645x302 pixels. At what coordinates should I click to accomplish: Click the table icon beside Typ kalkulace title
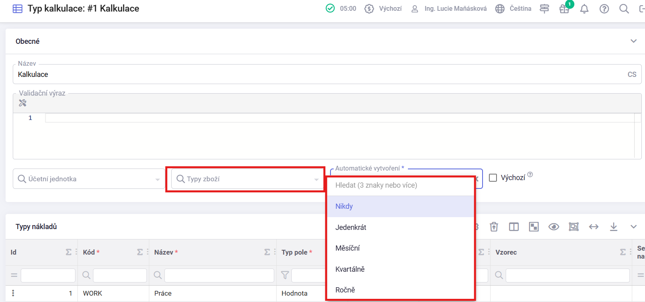click(18, 9)
